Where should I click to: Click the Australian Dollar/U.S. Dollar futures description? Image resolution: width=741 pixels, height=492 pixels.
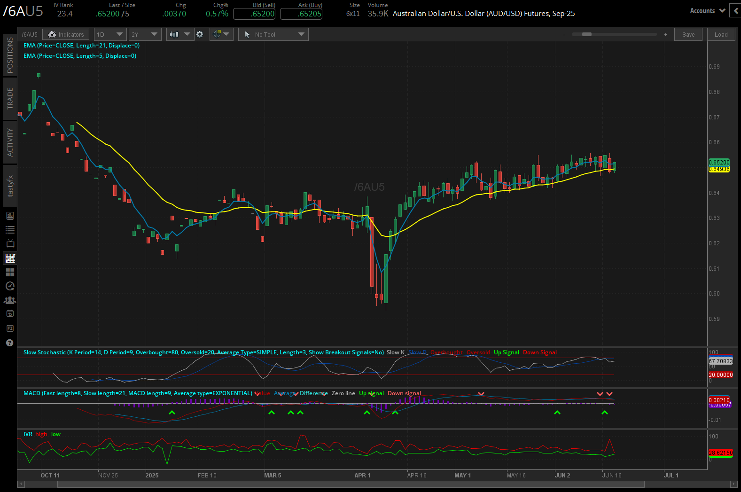tap(484, 14)
